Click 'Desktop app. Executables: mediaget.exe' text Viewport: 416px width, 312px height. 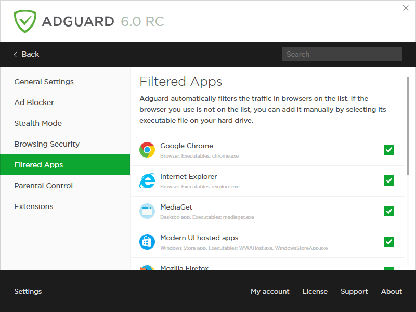click(207, 217)
